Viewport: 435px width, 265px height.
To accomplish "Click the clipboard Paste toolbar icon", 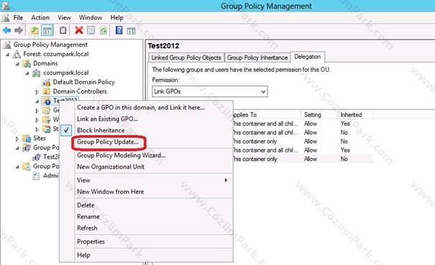I will coord(63,30).
